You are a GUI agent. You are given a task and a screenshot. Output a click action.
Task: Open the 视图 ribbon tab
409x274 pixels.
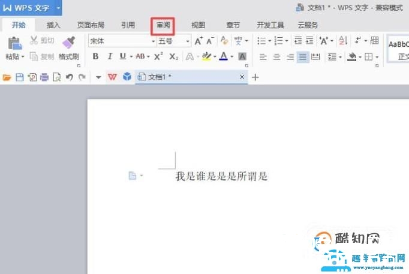click(198, 25)
